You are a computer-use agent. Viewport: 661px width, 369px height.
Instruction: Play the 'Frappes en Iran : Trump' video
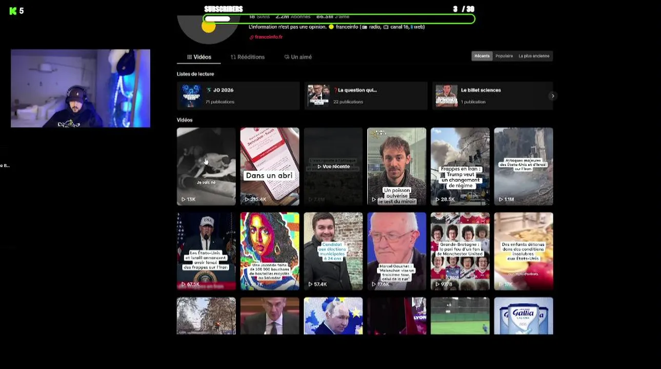pos(460,167)
